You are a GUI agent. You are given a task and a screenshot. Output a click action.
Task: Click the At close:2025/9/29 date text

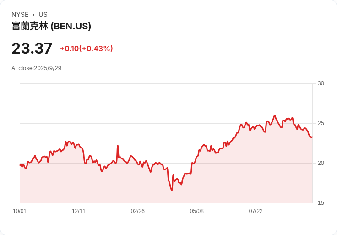[x=37, y=68]
